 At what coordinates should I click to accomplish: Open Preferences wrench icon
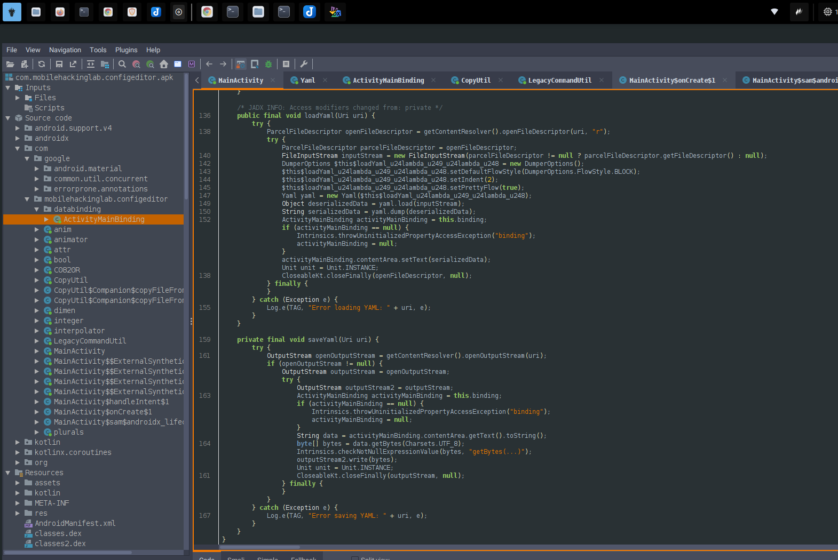tap(304, 64)
